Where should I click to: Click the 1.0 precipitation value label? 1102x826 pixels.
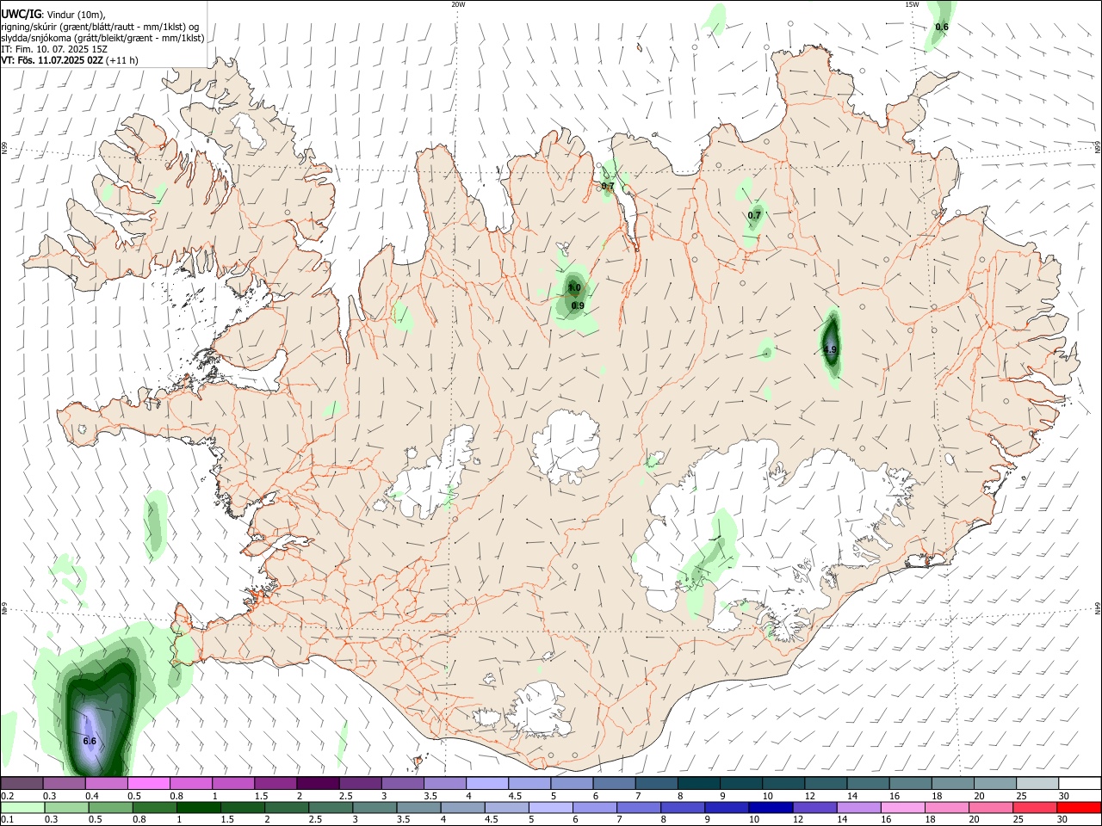pos(574,288)
